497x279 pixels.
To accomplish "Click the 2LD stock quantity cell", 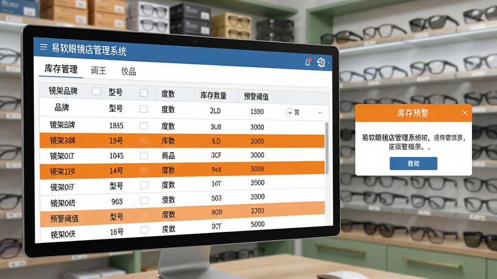I will tap(215, 111).
